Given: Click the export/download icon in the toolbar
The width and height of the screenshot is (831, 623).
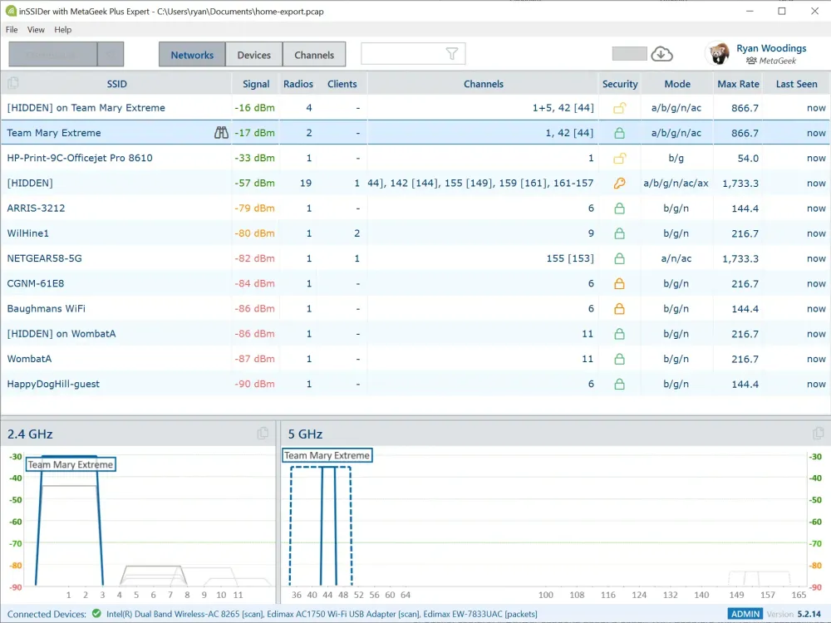Looking at the screenshot, I should coord(662,53).
